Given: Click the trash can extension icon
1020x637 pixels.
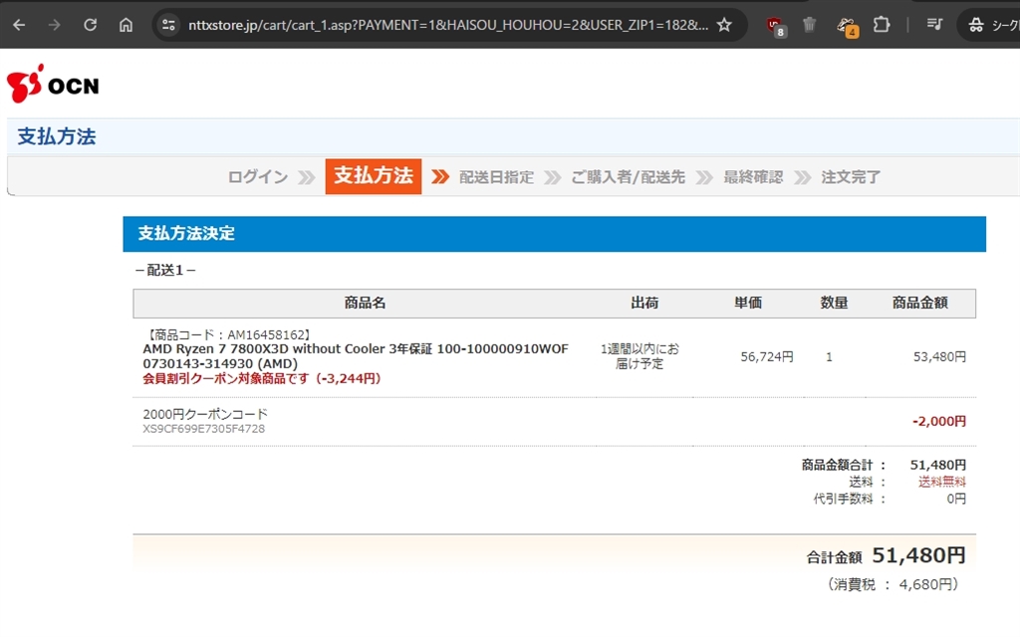Looking at the screenshot, I should pos(809,25).
